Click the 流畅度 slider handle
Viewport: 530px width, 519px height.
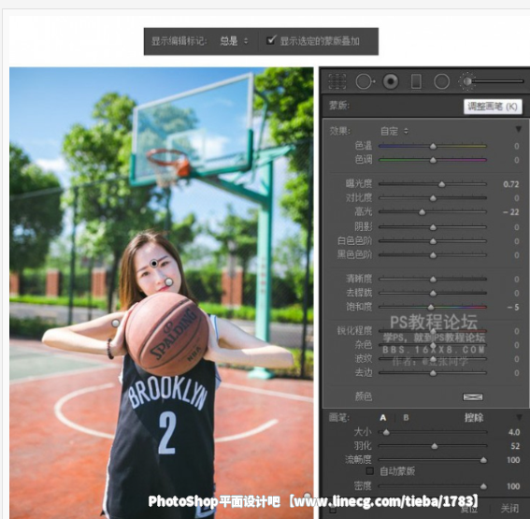coord(483,460)
